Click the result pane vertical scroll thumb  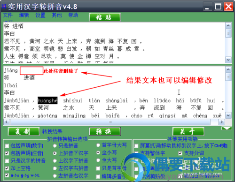[228, 77]
